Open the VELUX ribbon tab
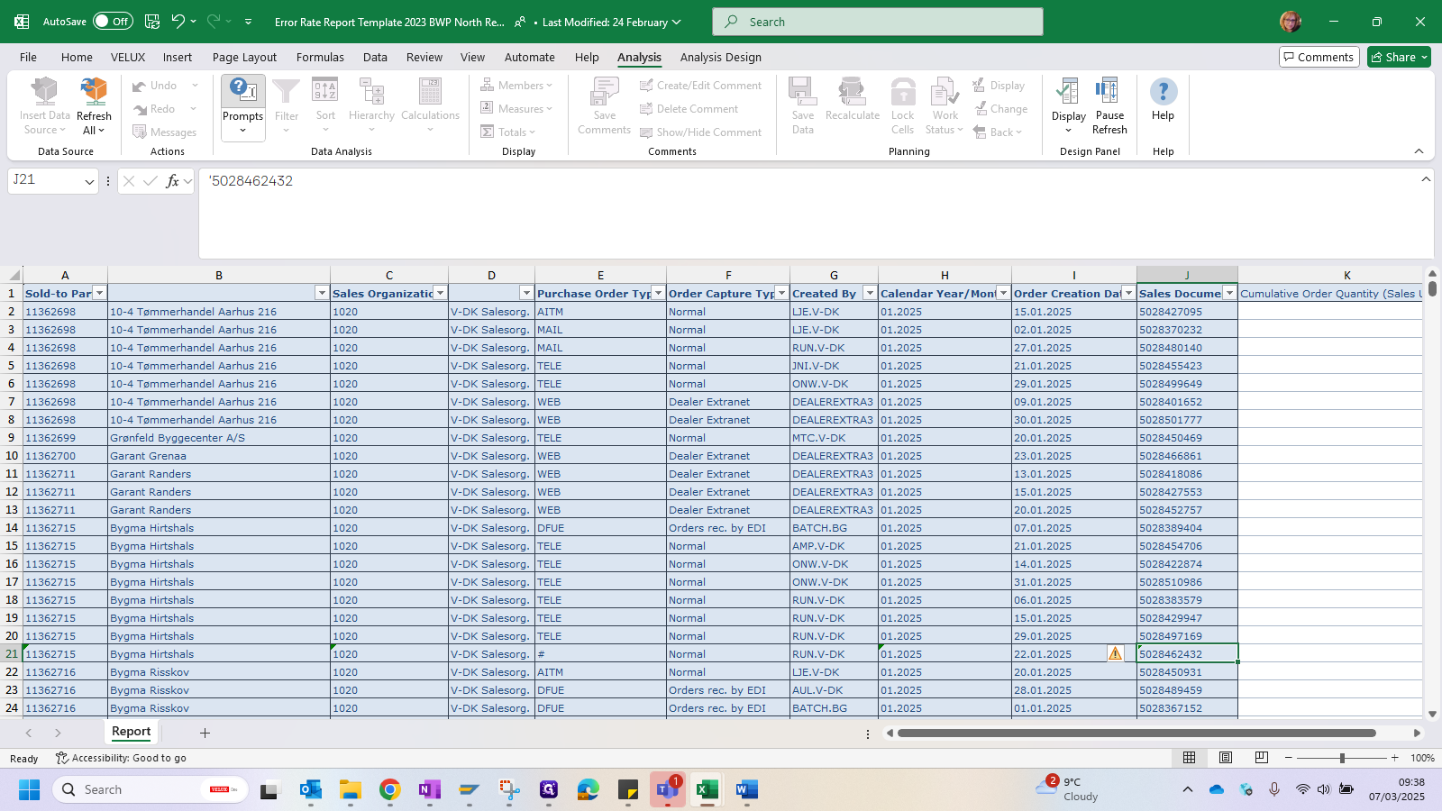Screen dimensions: 1442x811 (128, 57)
